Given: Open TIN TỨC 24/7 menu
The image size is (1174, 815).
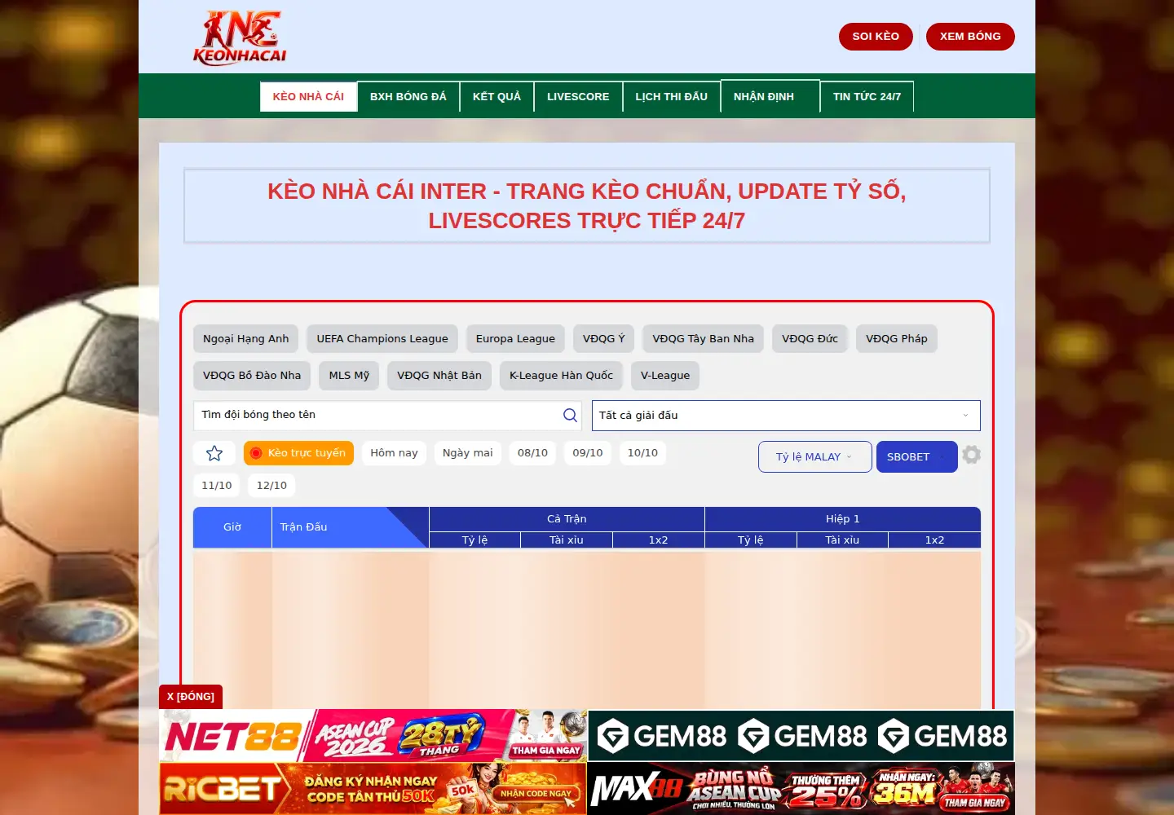Looking at the screenshot, I should click(x=867, y=96).
